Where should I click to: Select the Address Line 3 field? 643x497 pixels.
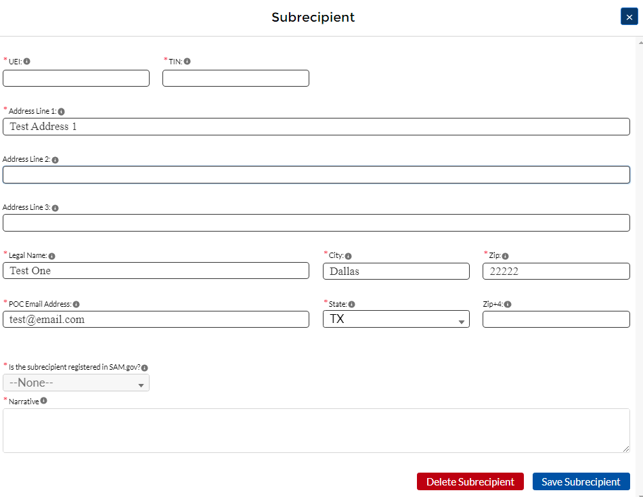[316, 223]
